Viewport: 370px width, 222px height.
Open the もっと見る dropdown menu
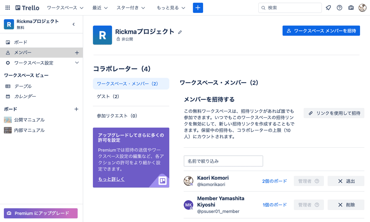(x=171, y=8)
